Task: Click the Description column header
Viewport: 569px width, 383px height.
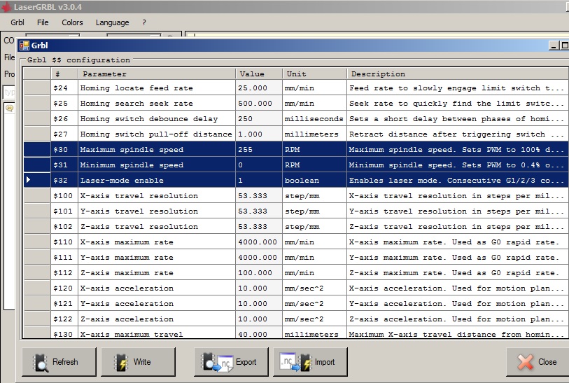Action: point(458,74)
